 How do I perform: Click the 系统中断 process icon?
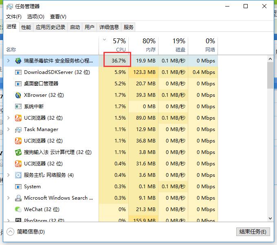point(18,107)
